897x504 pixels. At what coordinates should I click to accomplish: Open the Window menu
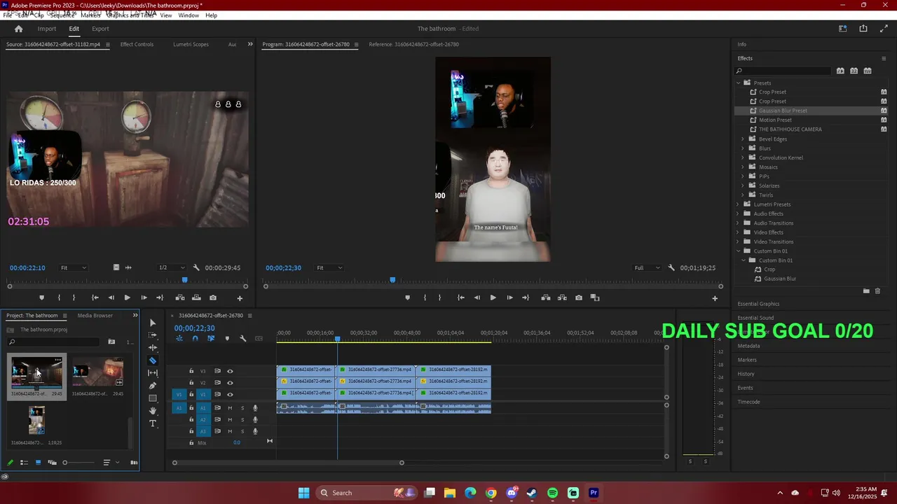pos(189,15)
